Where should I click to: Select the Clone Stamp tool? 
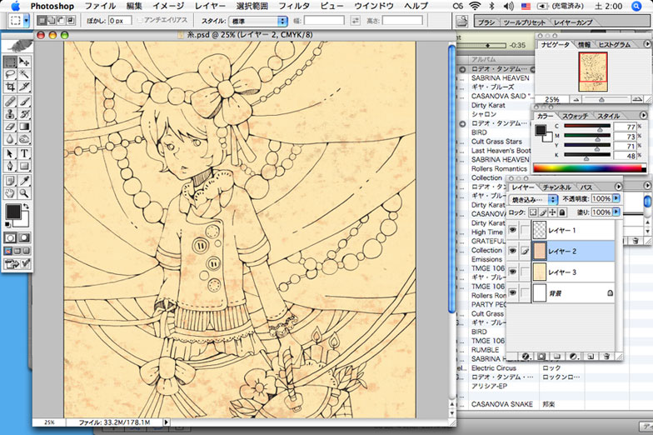click(x=10, y=113)
